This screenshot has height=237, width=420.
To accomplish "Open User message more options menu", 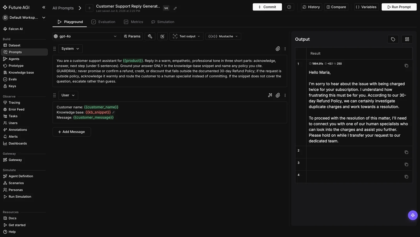I will [285, 95].
